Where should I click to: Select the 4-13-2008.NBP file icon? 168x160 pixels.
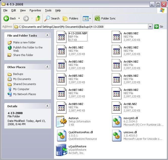pos(61,37)
